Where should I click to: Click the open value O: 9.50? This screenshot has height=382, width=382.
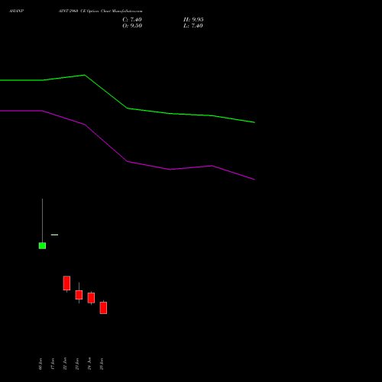[132, 26]
